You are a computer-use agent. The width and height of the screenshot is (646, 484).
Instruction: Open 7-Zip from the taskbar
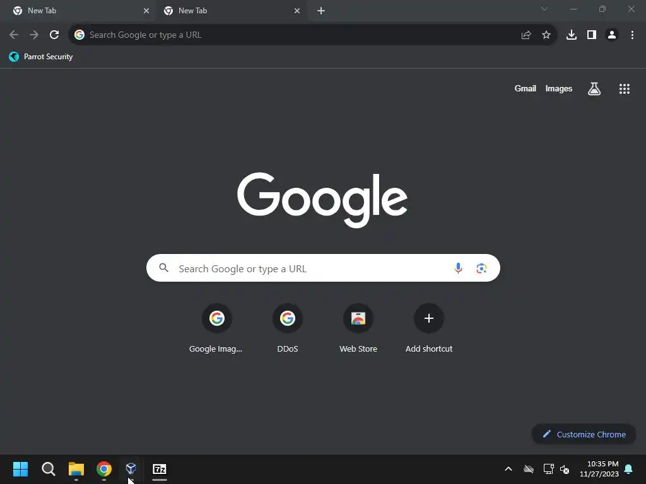[x=160, y=469]
